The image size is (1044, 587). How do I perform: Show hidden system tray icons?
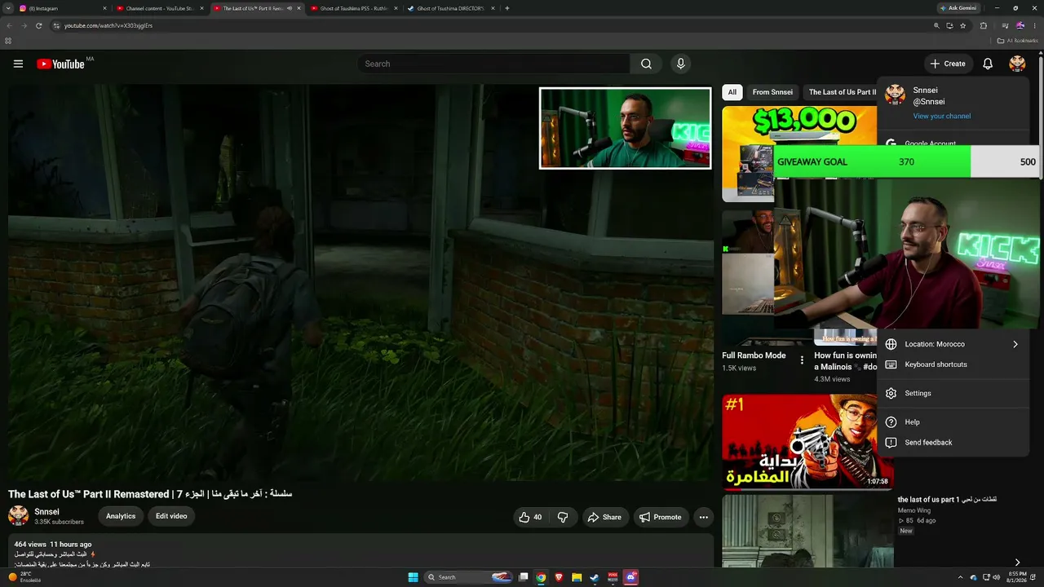coord(960,577)
